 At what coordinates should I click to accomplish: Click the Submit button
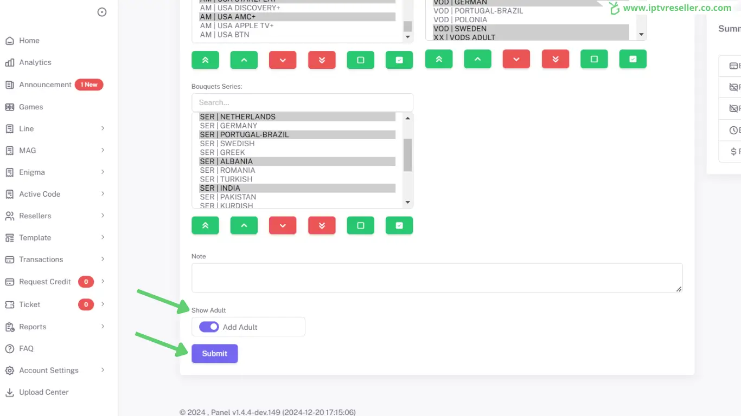pos(214,354)
